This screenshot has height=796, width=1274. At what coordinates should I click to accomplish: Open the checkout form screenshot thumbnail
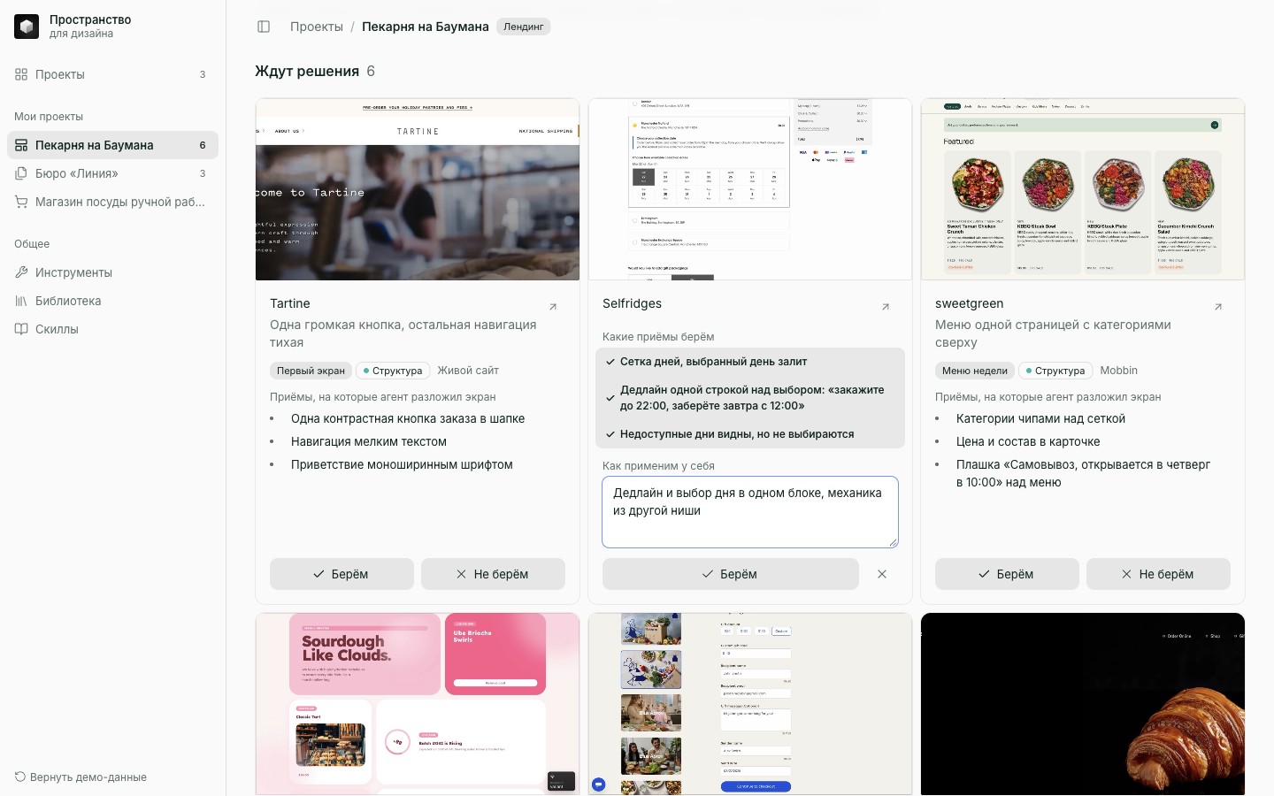pos(750,704)
